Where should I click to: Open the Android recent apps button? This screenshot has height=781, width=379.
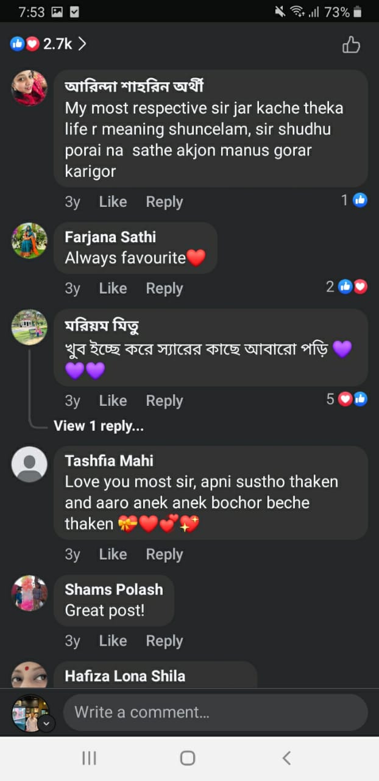point(89,758)
